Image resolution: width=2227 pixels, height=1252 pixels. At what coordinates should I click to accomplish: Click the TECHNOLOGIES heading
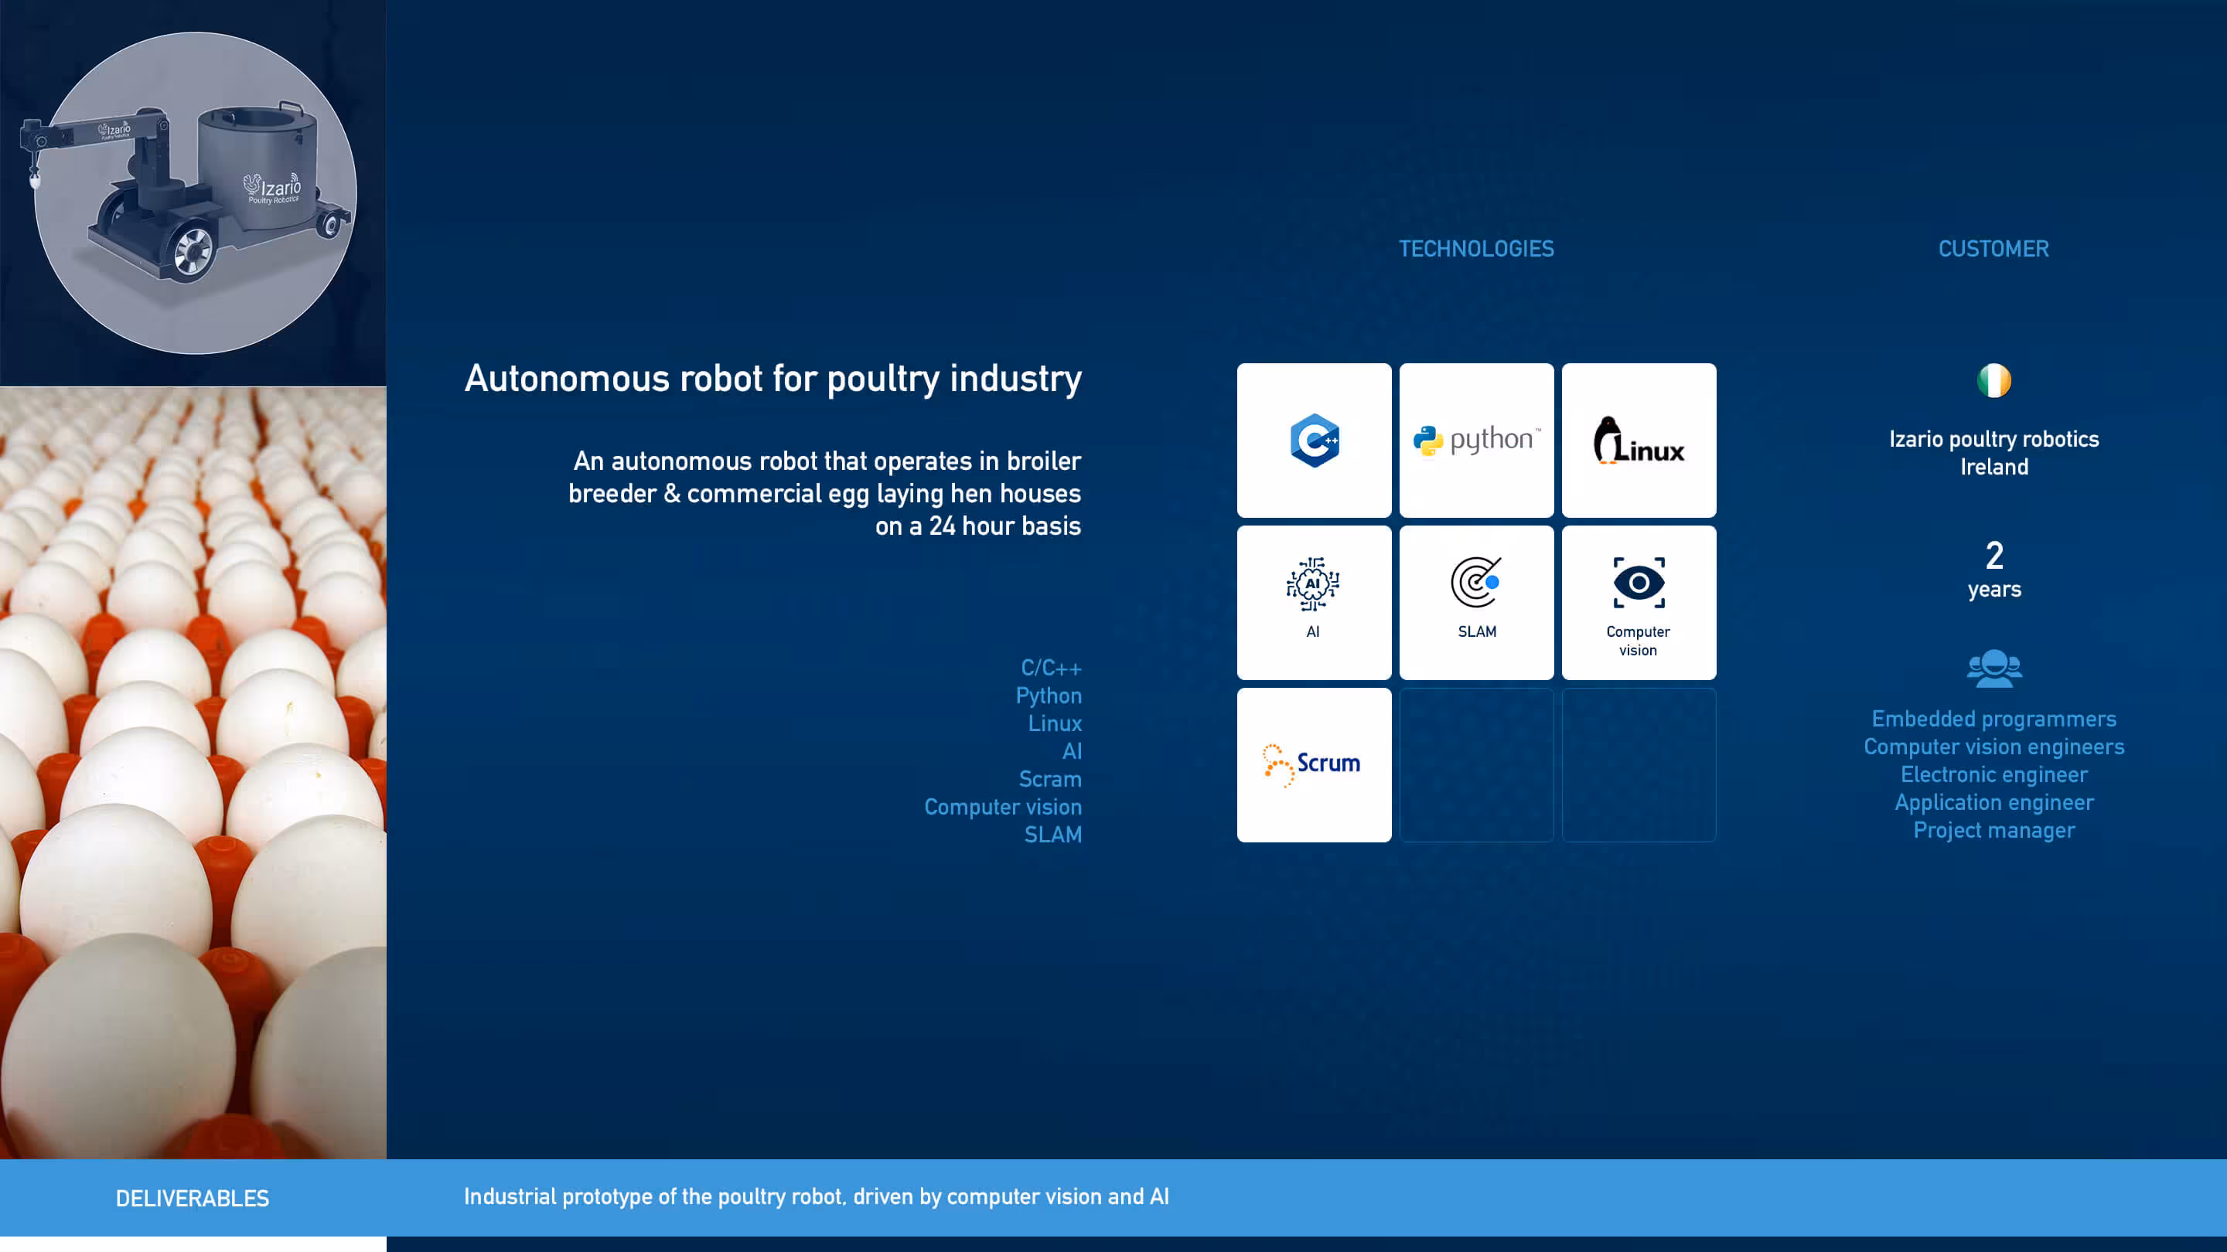click(x=1475, y=249)
